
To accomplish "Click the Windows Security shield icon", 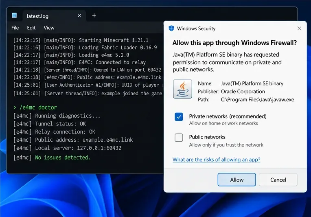I will pos(171,28).
